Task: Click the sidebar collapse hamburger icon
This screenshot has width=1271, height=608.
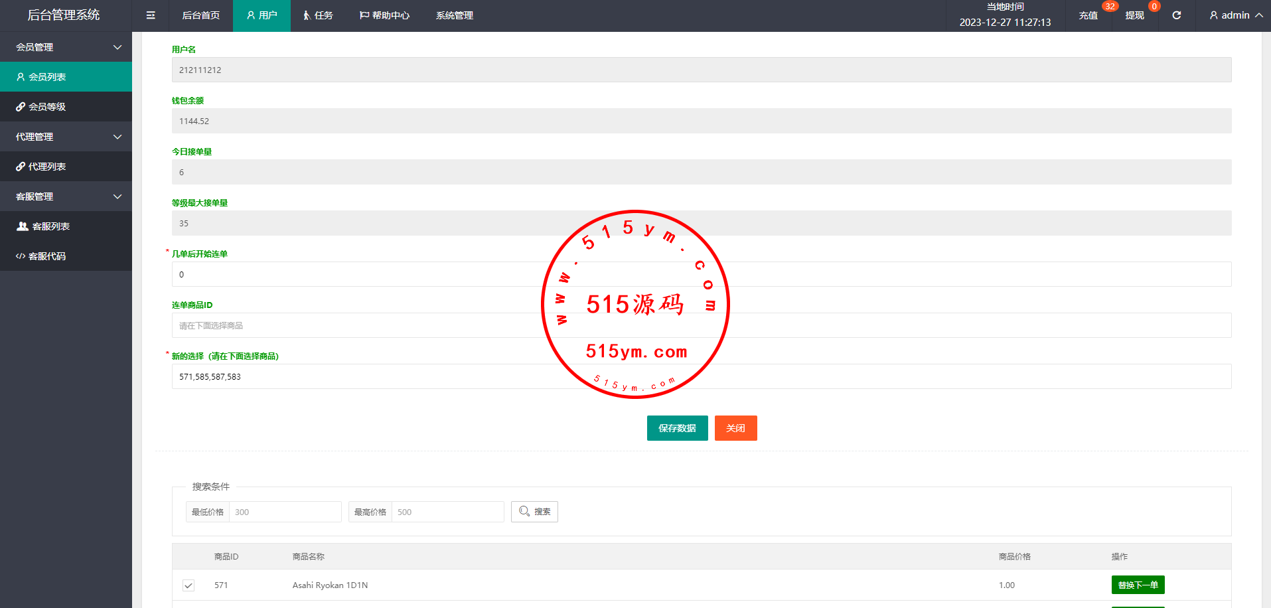Action: 151,15
